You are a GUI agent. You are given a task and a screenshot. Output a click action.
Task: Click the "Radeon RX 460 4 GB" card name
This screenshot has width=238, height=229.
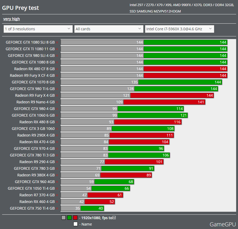[37, 202]
